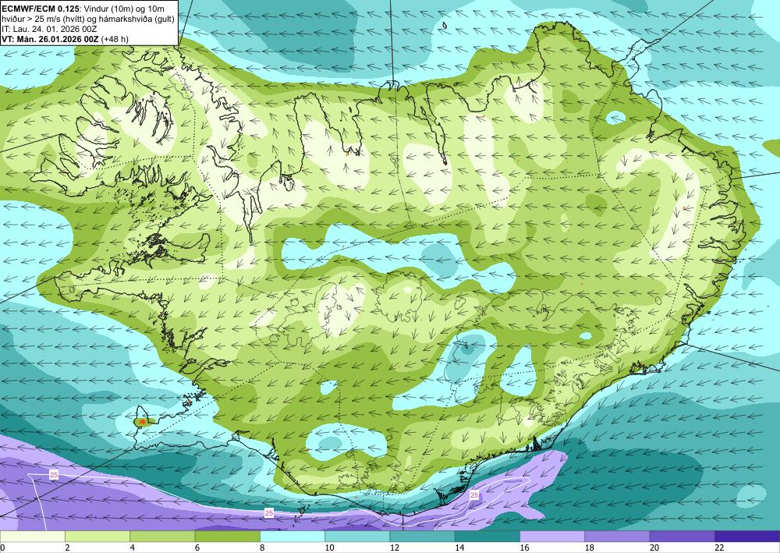780x553 pixels.
Task: Click the legend scale value 8
Action: (262, 548)
